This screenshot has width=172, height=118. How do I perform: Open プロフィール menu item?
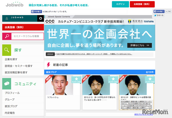[x=23, y=93]
